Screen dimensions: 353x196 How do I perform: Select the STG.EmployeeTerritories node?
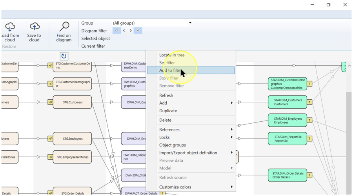pos(72,157)
